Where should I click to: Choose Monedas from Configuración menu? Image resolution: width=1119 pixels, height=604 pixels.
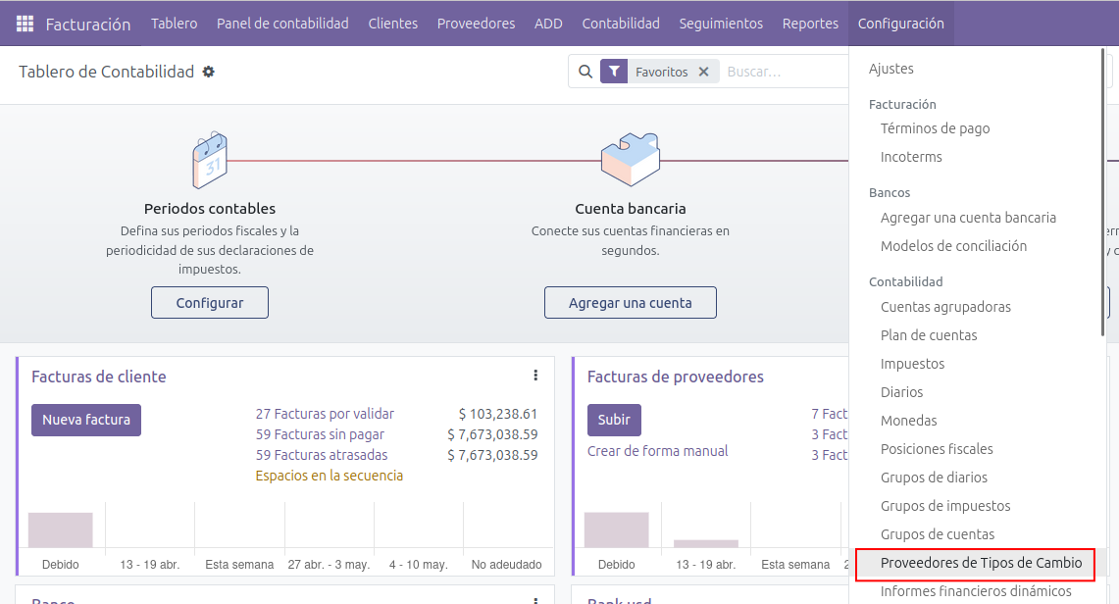pos(908,421)
